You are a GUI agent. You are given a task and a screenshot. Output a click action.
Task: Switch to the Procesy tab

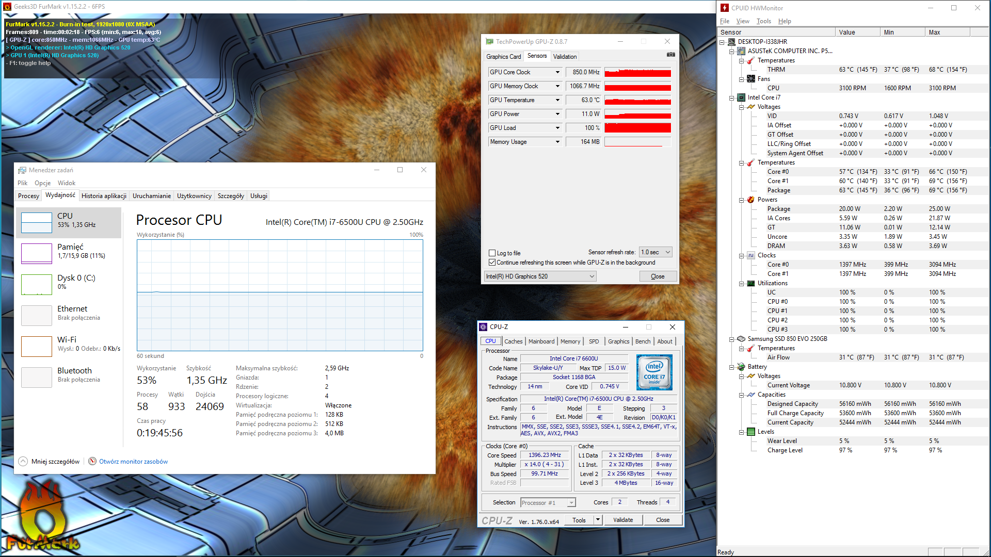pyautogui.click(x=28, y=196)
